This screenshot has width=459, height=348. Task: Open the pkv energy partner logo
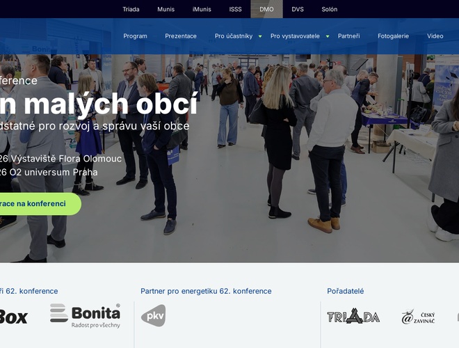click(154, 315)
